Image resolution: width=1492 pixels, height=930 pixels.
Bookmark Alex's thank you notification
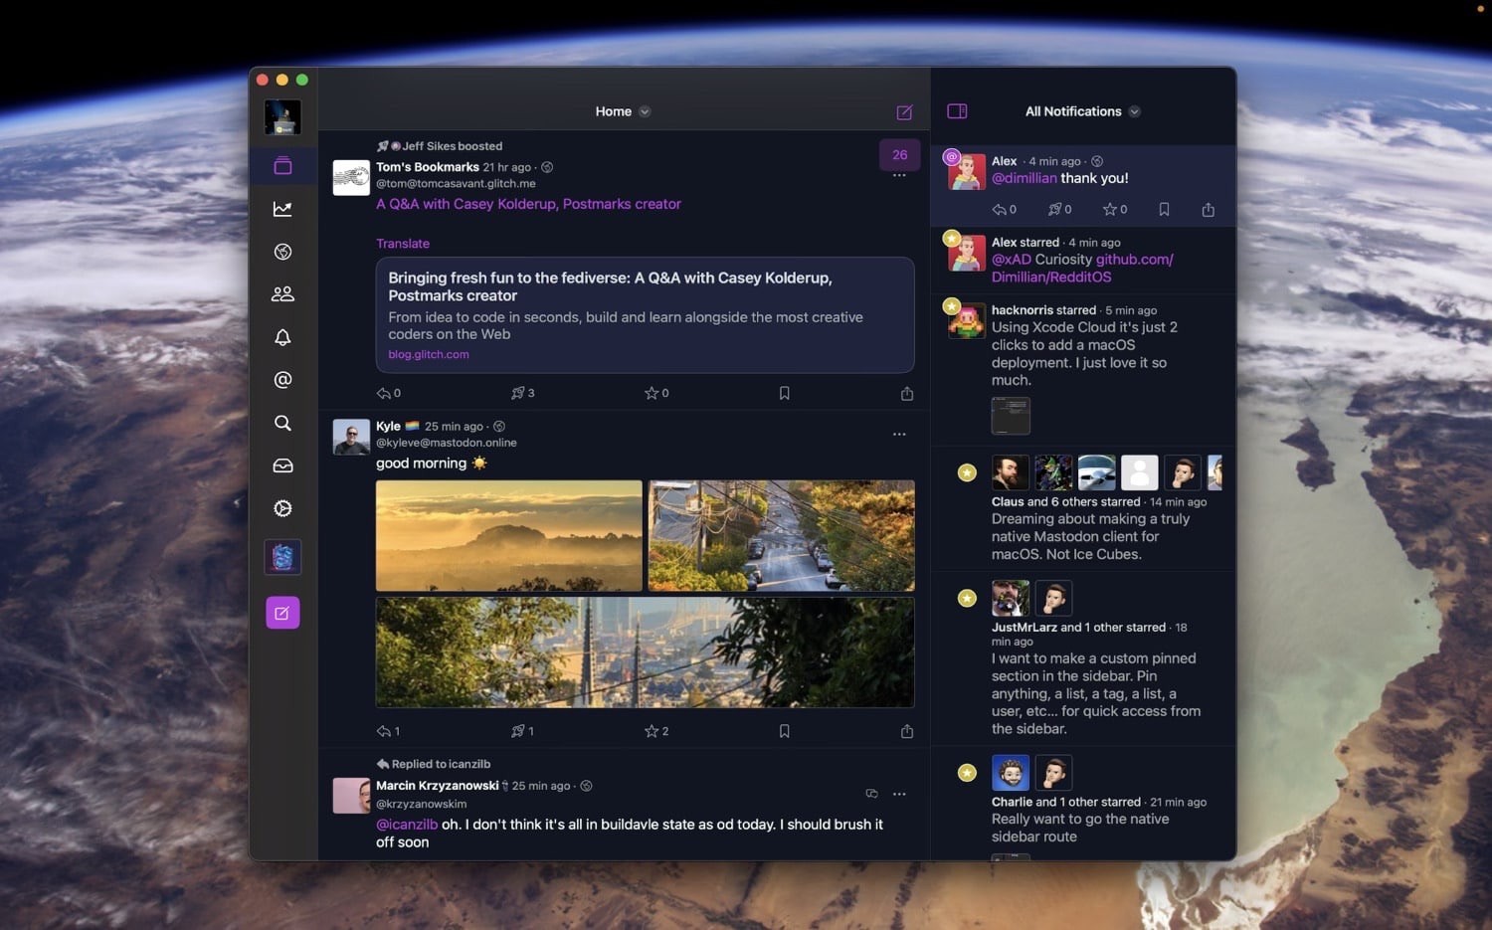pyautogui.click(x=1164, y=210)
